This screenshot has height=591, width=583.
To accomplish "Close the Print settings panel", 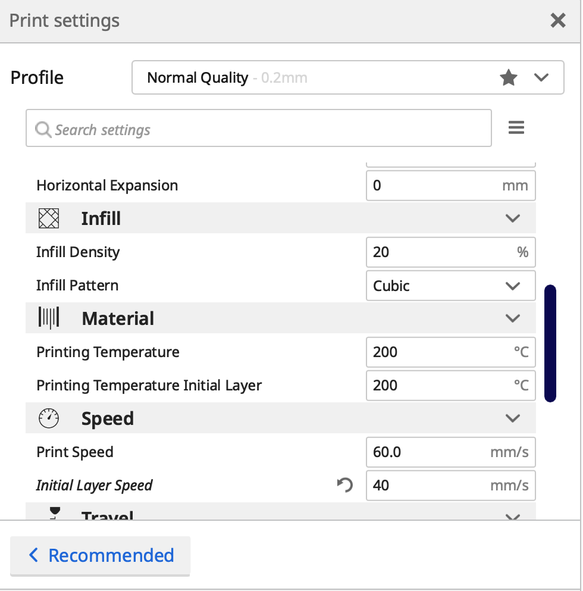I will 557,20.
